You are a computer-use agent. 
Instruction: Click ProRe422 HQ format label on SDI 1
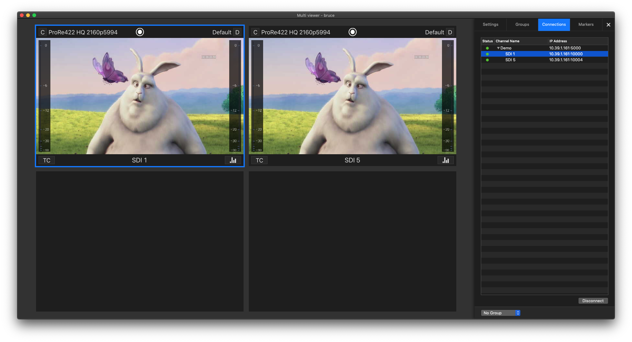coord(83,32)
